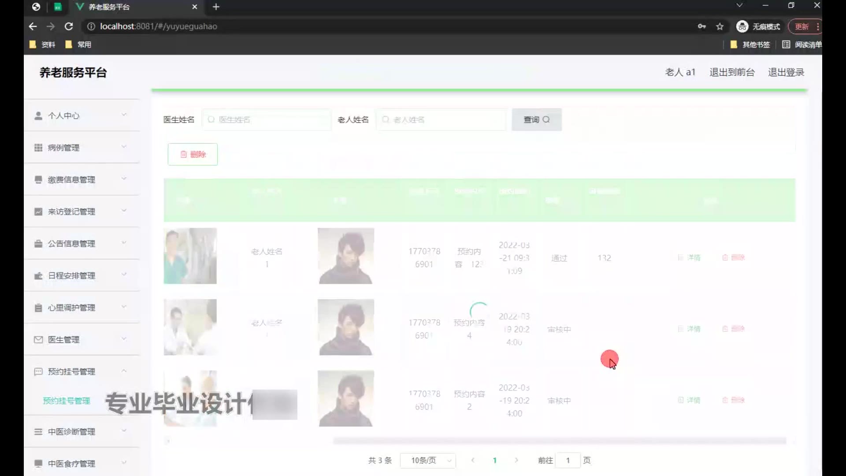846x476 pixels.
Task: Click 病例管理 grid icon in sidebar
Action: click(x=38, y=148)
